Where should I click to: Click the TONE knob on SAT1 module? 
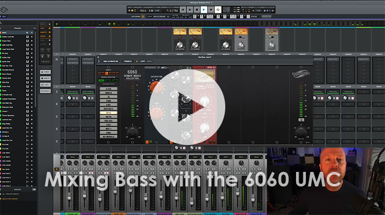[x=156, y=113]
